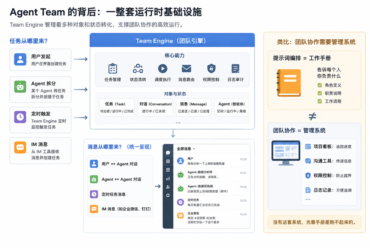
Task: Click the robot icon beside Agent ↔ Agent 对话
Action: click(94, 179)
